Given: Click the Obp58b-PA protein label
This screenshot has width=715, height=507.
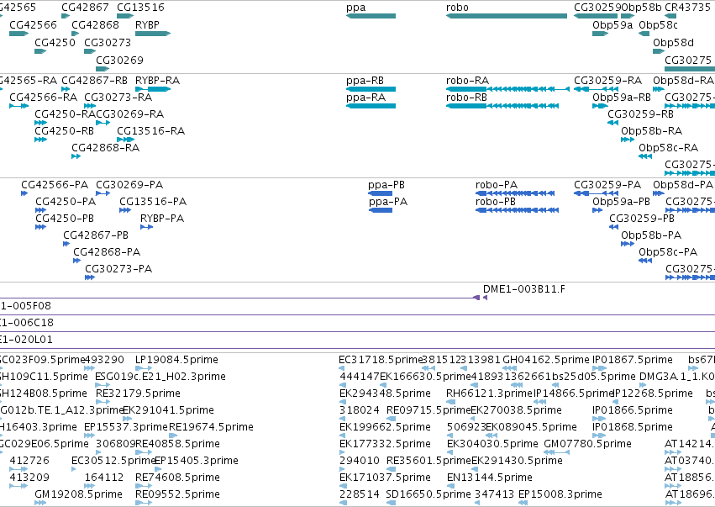Looking at the screenshot, I should pos(651,235).
